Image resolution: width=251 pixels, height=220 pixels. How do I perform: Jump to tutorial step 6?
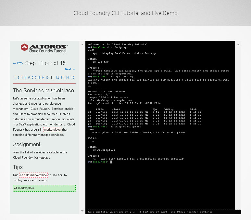click(32, 78)
